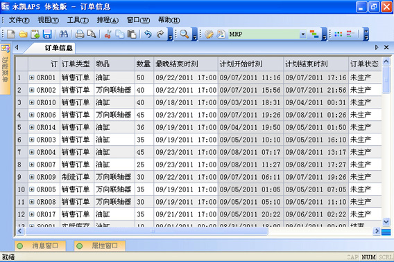
Task: Click the horizontal scrollbar right arrow
Action: point(377,231)
